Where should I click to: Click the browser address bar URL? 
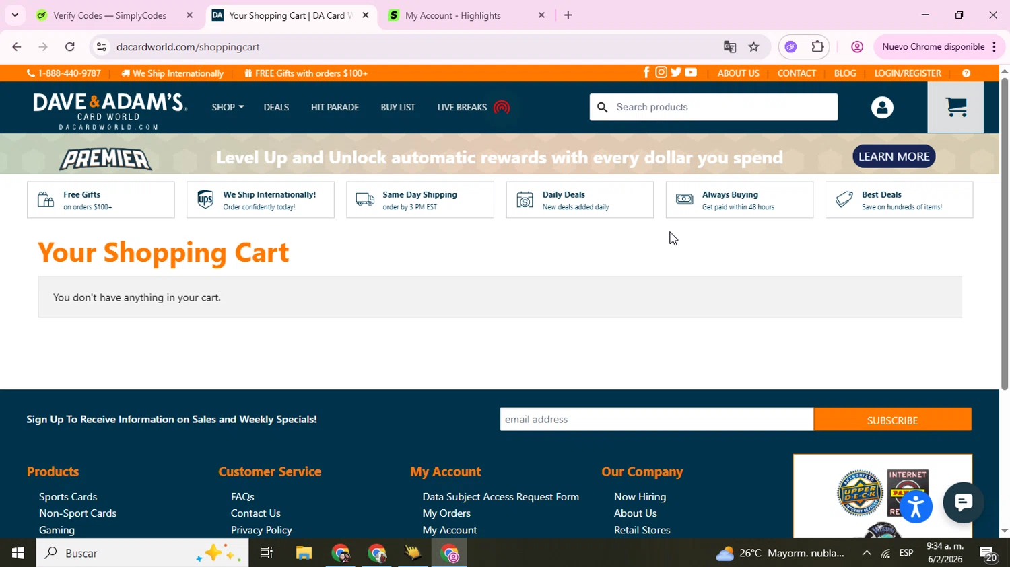pyautogui.click(x=188, y=47)
